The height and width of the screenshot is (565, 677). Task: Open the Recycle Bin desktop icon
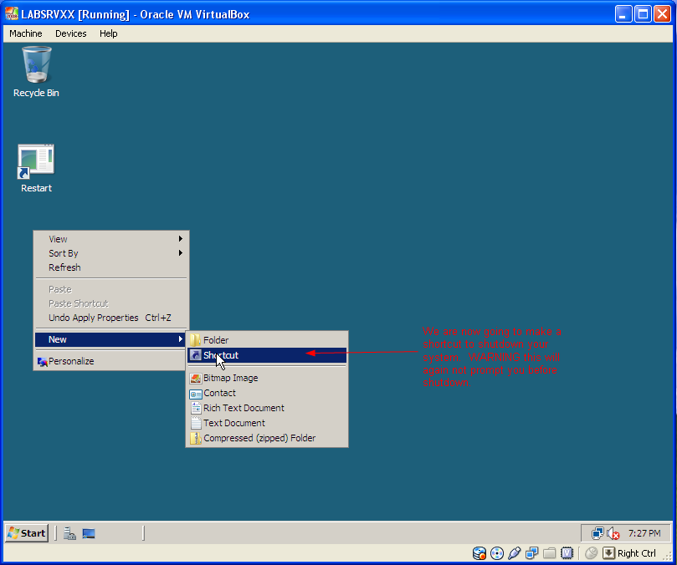36,72
